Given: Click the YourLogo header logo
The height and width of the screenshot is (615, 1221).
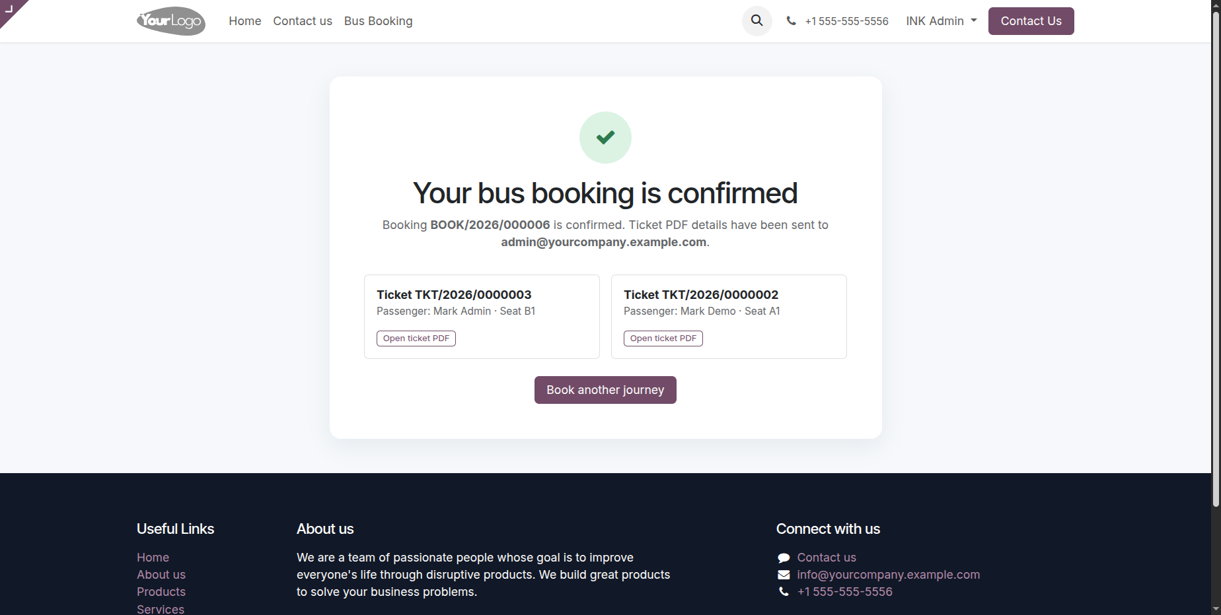Looking at the screenshot, I should click(x=171, y=21).
